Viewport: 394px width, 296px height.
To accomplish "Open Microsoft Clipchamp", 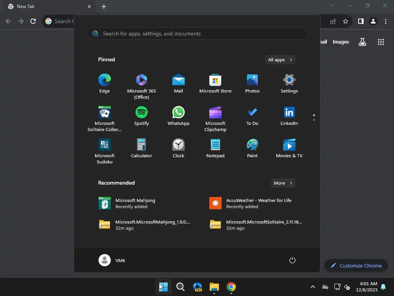I will click(x=215, y=119).
